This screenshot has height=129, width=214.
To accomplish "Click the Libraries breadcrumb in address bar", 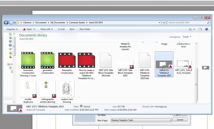I will pos(27,23).
